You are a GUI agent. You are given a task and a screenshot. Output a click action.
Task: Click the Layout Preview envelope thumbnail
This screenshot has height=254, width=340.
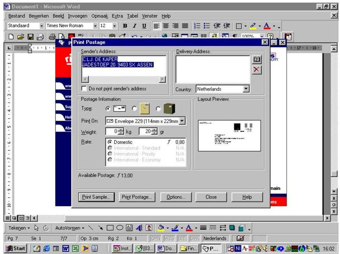(229, 135)
